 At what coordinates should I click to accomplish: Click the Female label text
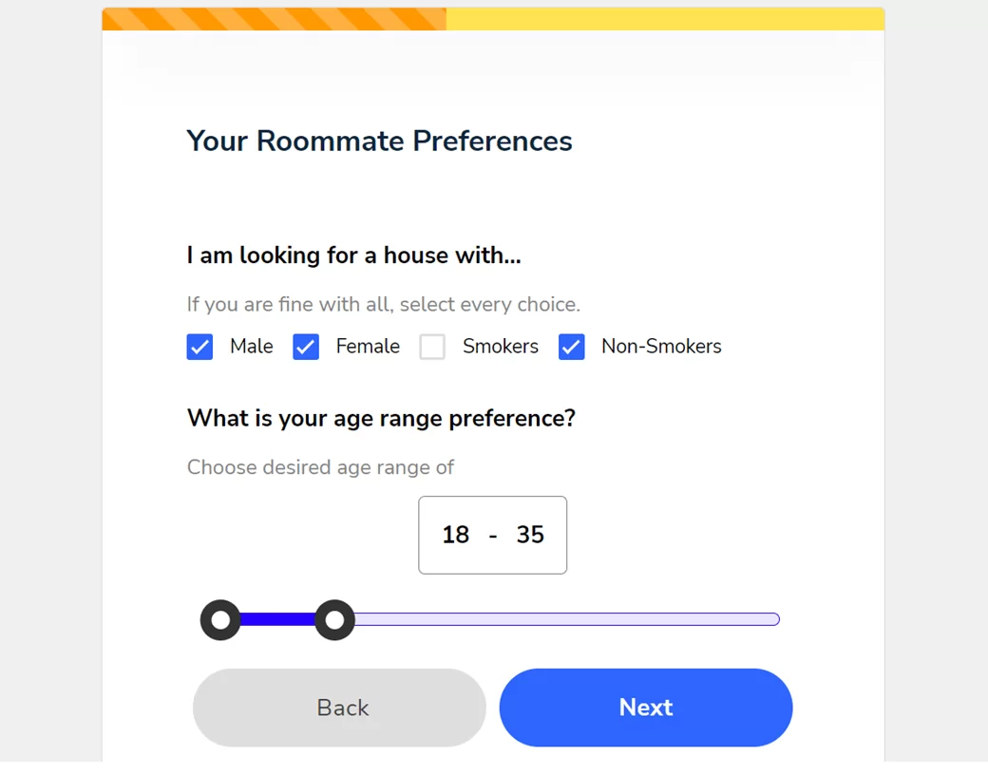pos(368,347)
